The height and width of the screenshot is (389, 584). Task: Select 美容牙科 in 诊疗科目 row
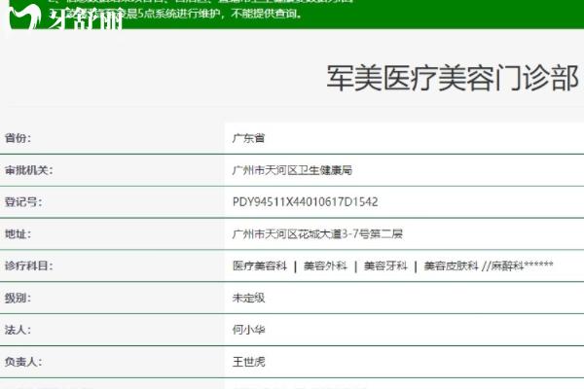tap(385, 266)
